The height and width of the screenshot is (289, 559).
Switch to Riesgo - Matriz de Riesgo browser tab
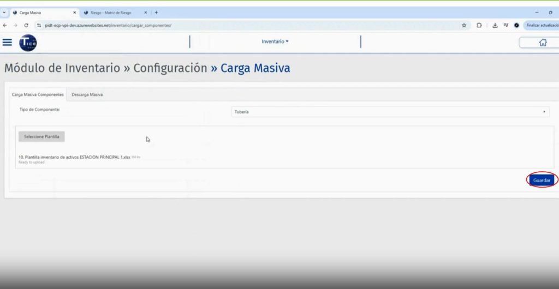[x=111, y=13]
